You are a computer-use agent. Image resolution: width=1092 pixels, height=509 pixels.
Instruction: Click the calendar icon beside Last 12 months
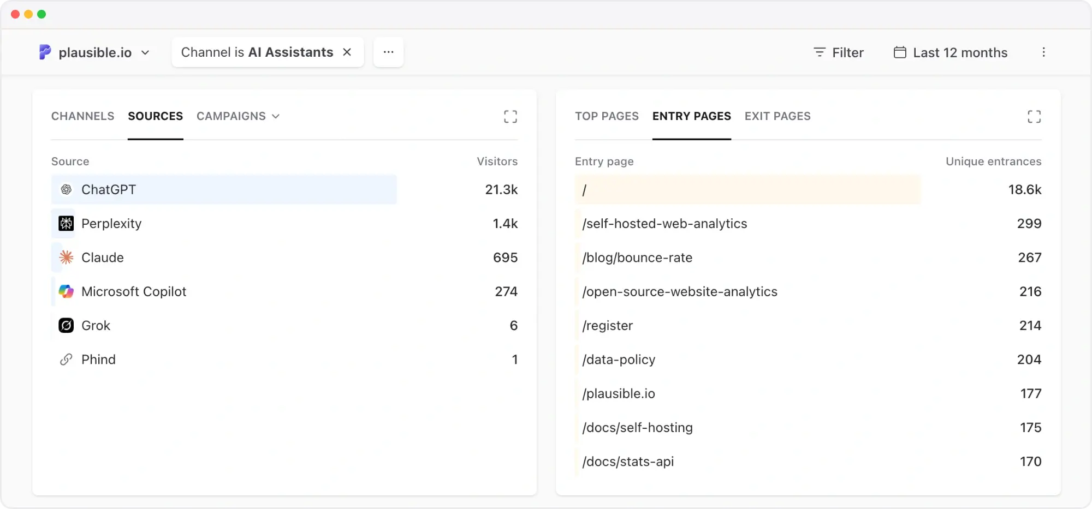[900, 52]
